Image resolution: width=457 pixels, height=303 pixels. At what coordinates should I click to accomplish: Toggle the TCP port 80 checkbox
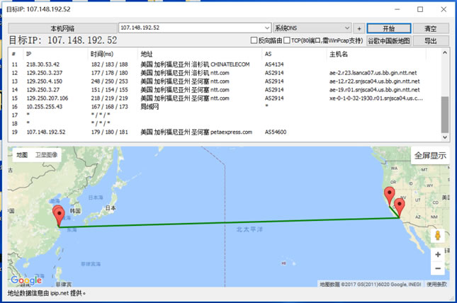(286, 41)
